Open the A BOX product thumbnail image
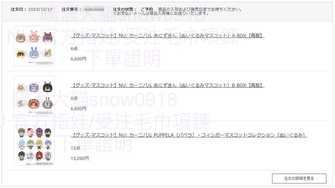 [34, 46]
